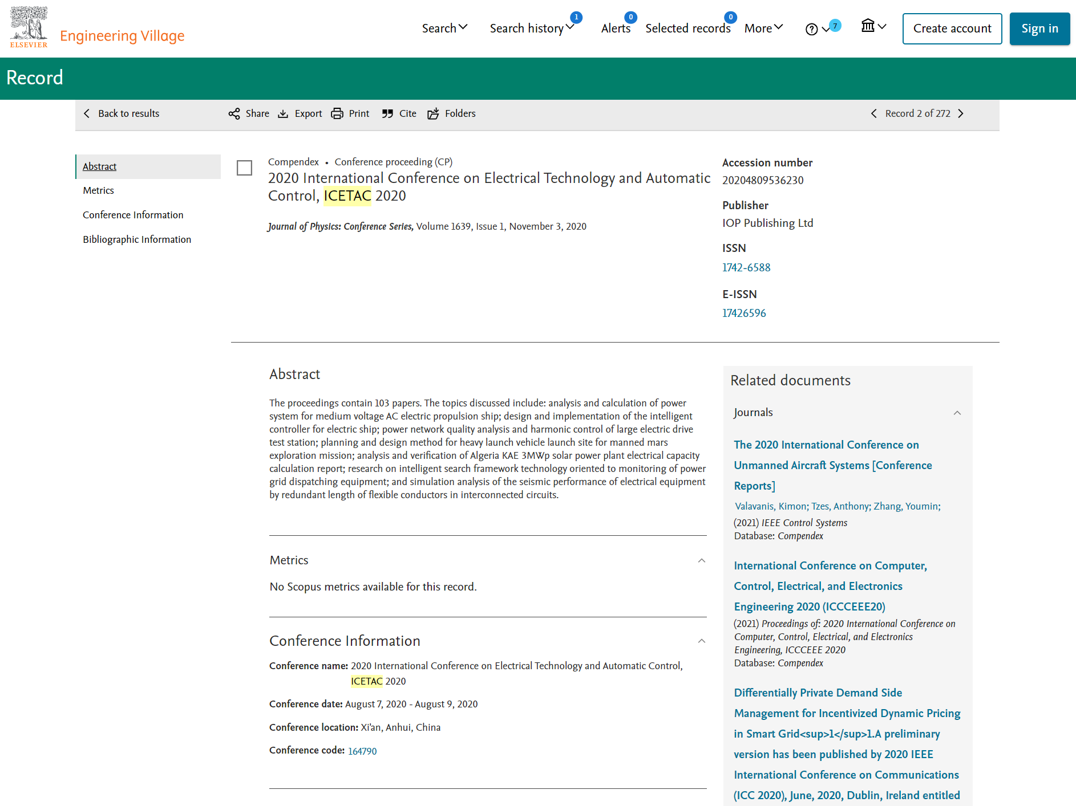Viewport: 1076px width, 806px height.
Task: Go to next record arrow
Action: [x=961, y=113]
